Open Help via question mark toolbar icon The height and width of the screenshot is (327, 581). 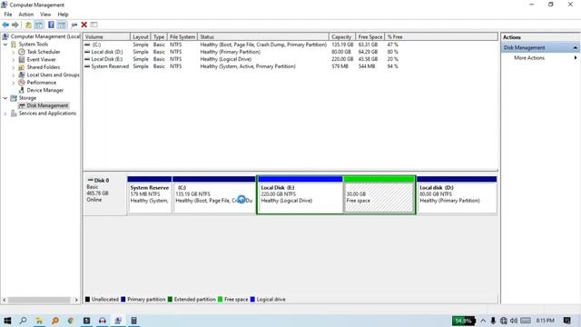click(51, 25)
